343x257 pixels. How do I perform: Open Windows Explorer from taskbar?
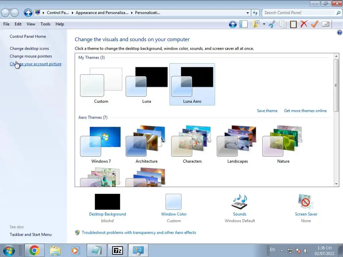[x=55, y=250]
